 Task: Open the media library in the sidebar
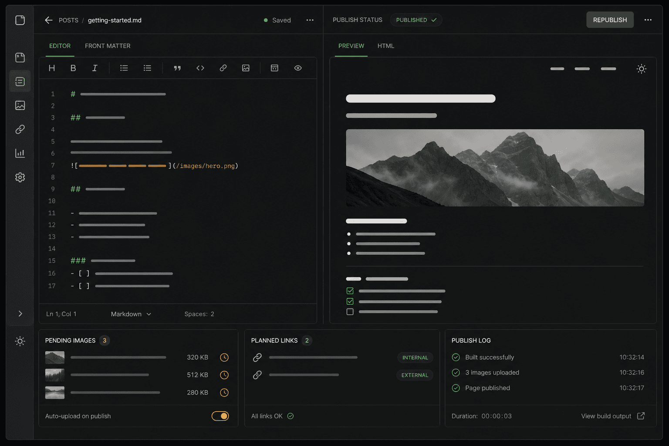coord(20,105)
